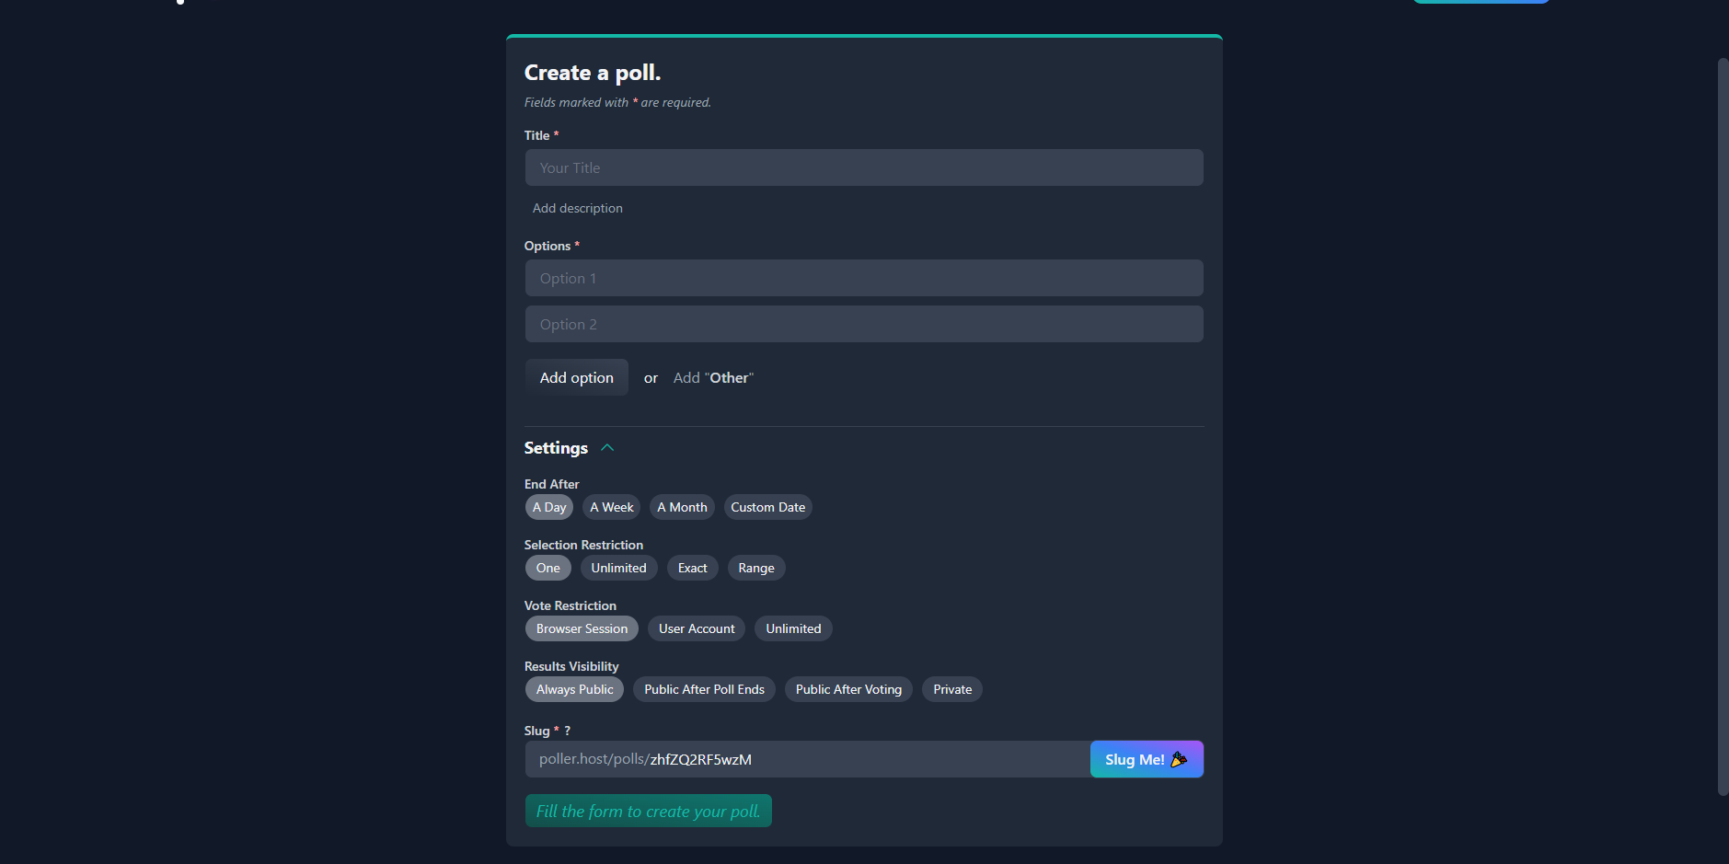Click the slug help question mark icon
This screenshot has height=864, width=1729.
click(568, 730)
